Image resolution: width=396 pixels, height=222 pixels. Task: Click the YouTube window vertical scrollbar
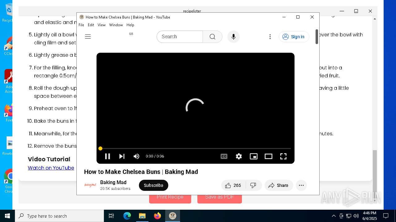tap(317, 37)
